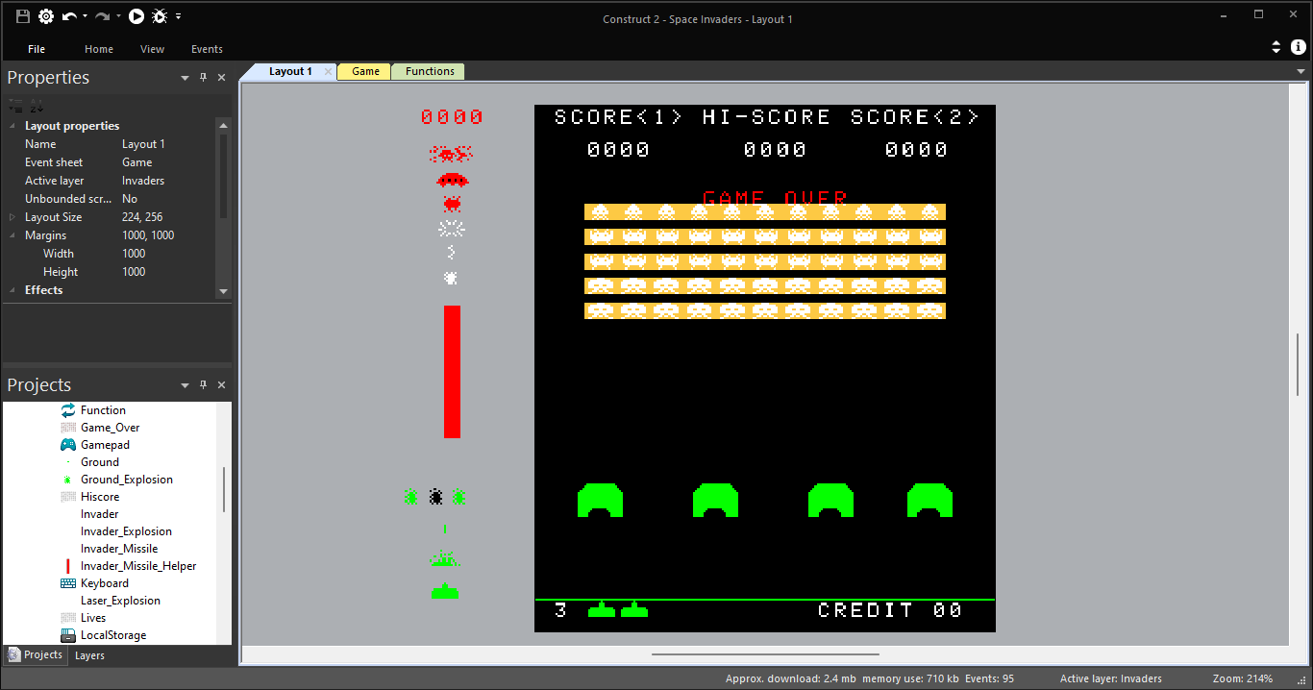
Task: Open project settings via the gear icon
Action: (45, 16)
